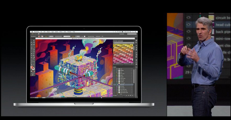Select the Magic Wand tool

[x=32, y=43]
